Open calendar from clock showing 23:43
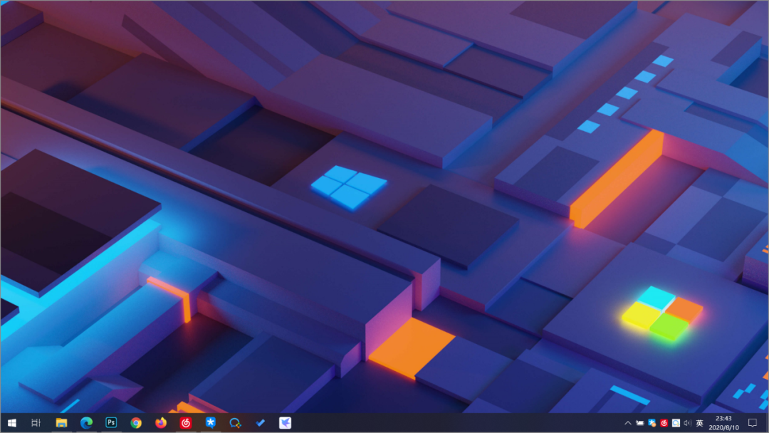This screenshot has height=433, width=769. point(724,423)
